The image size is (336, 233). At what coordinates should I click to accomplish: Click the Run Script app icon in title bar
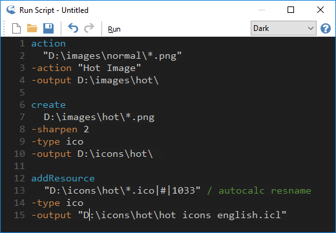[11, 10]
